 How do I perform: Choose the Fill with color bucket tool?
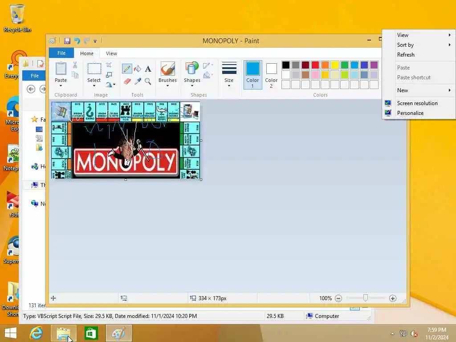(x=138, y=69)
